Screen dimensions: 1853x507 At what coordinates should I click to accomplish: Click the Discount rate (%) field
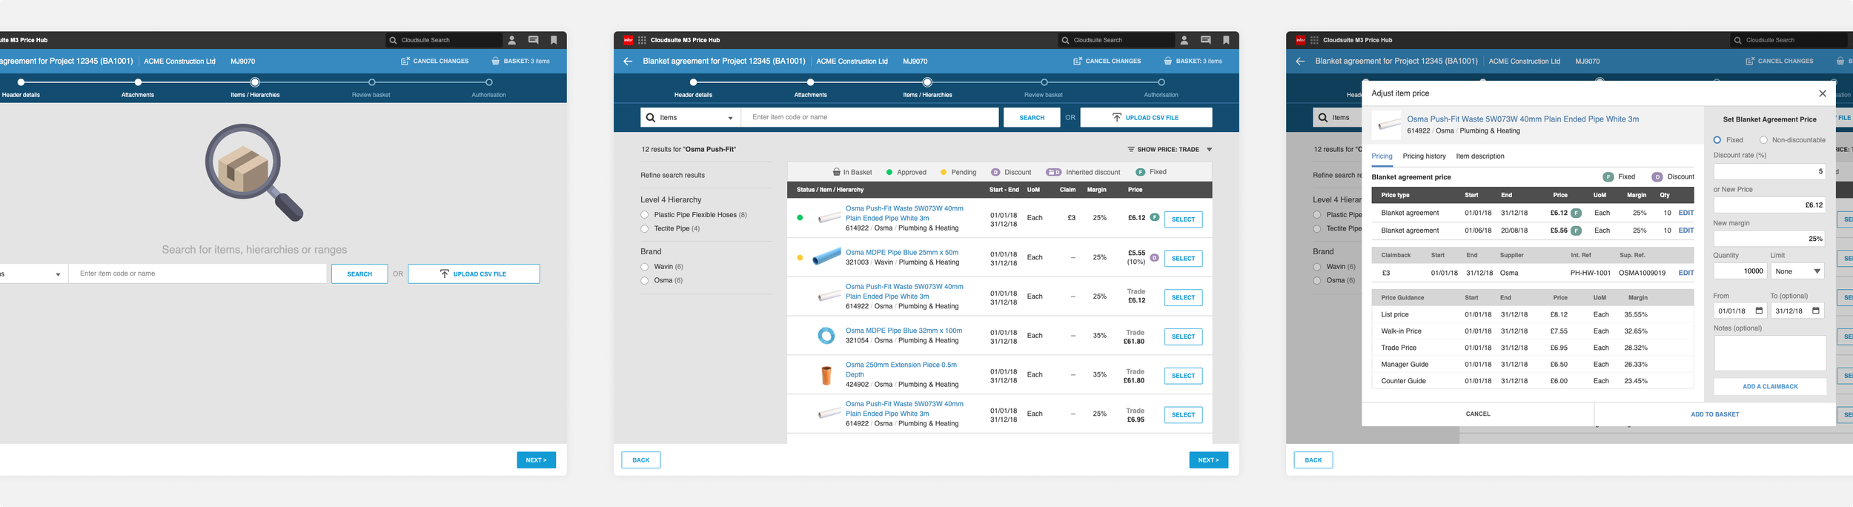point(1770,171)
